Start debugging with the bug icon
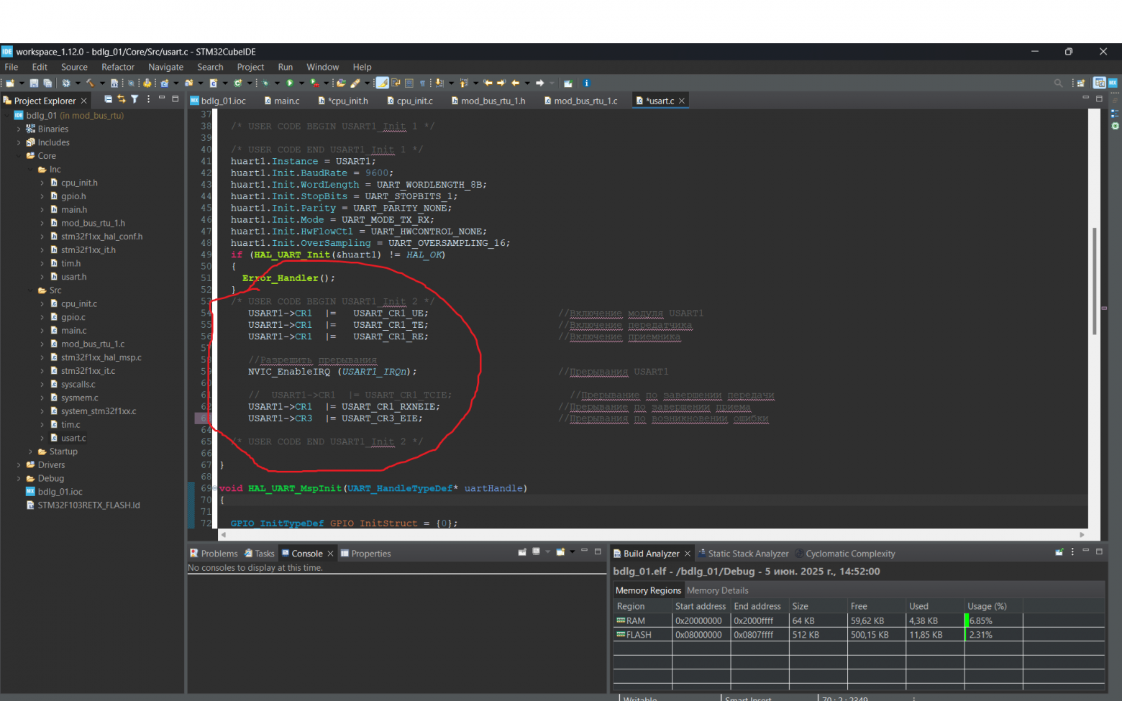This screenshot has width=1122, height=701. pos(265,83)
